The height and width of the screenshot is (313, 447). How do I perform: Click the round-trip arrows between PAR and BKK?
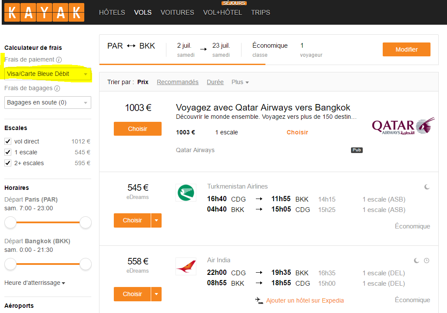(131, 46)
